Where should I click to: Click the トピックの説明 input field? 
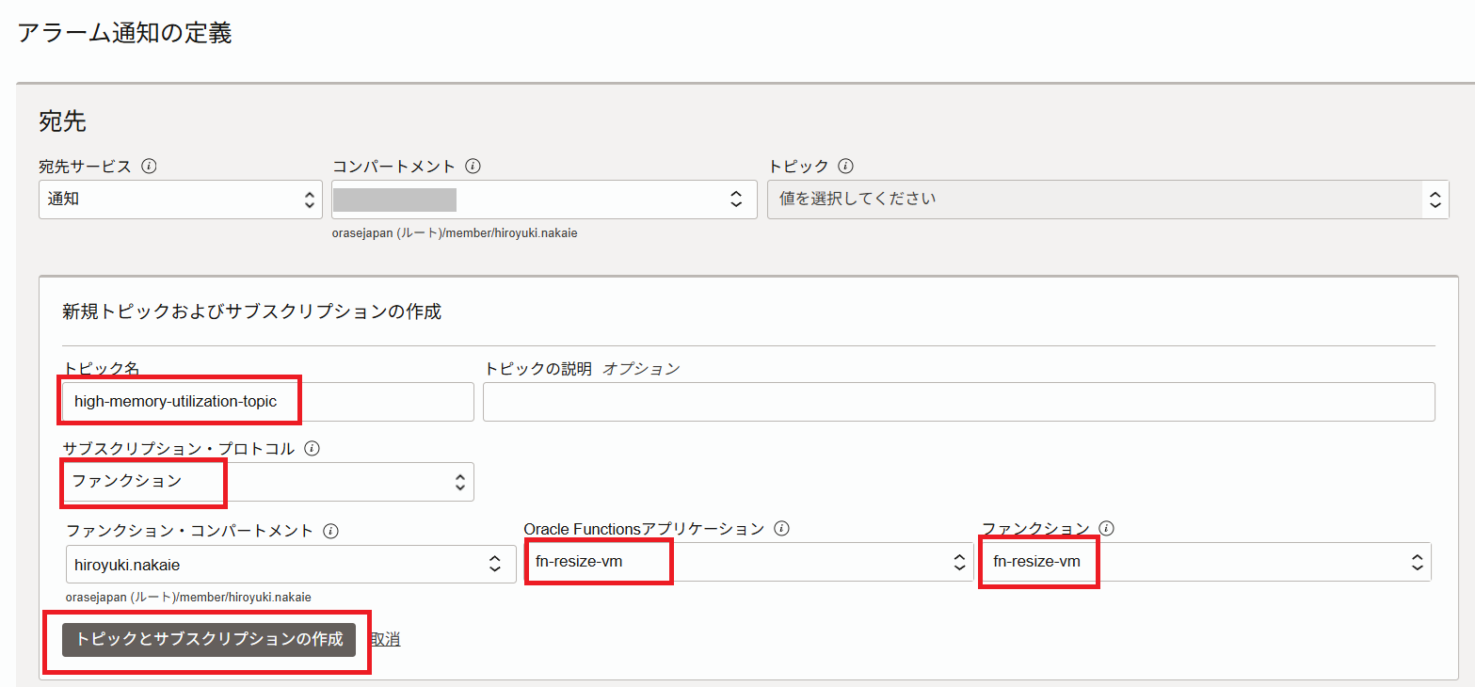click(958, 402)
